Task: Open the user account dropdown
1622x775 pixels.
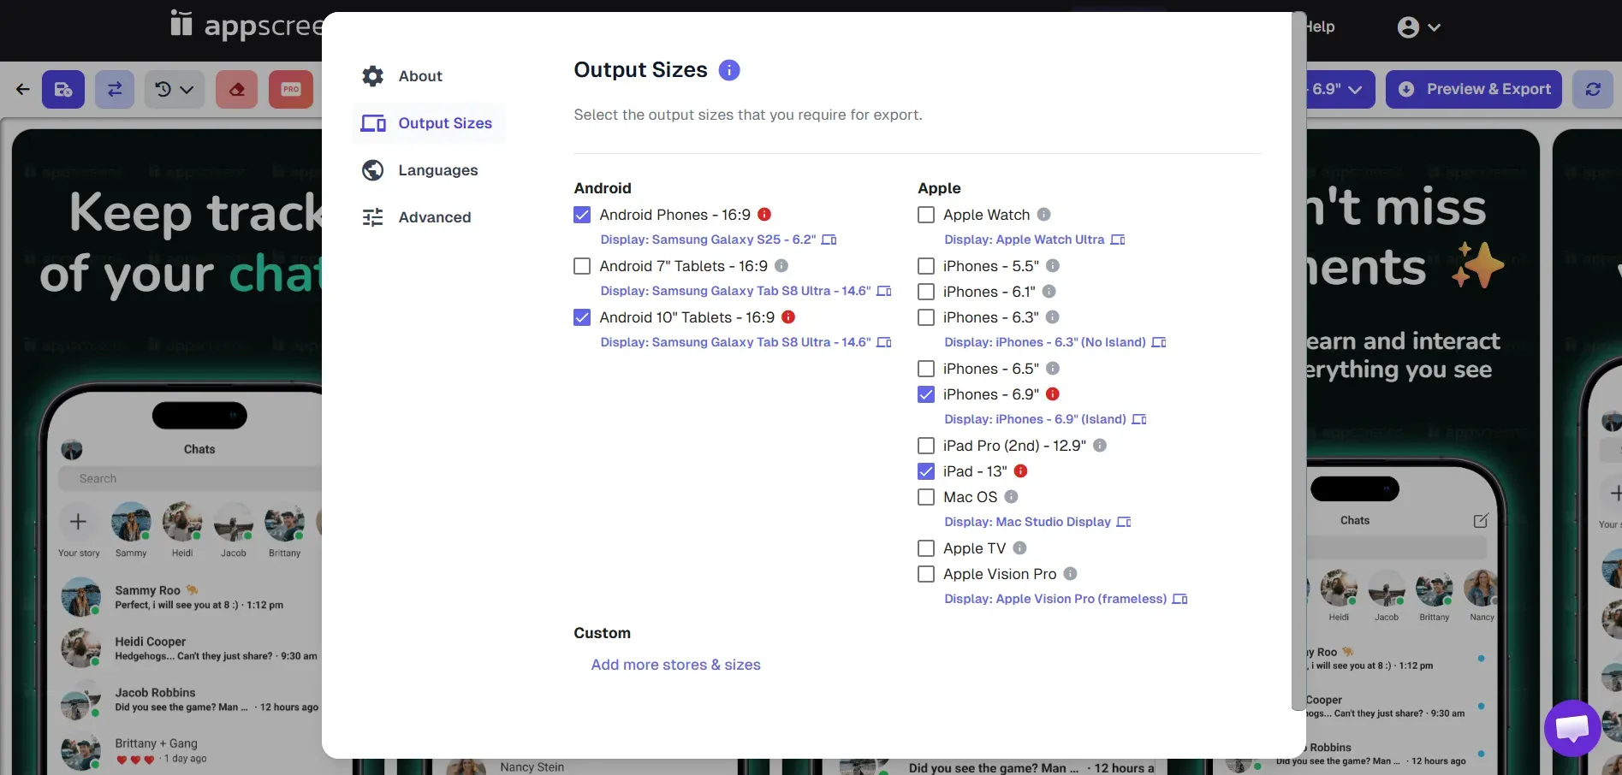Action: (1418, 27)
